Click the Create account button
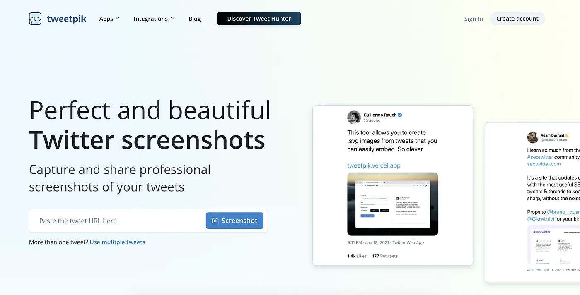The height and width of the screenshot is (295, 580). [517, 19]
